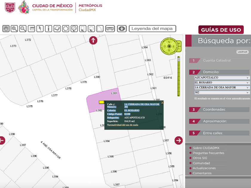Expand section 2 Domicilio

coord(219,72)
